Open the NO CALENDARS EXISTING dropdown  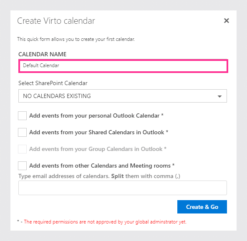(x=123, y=96)
